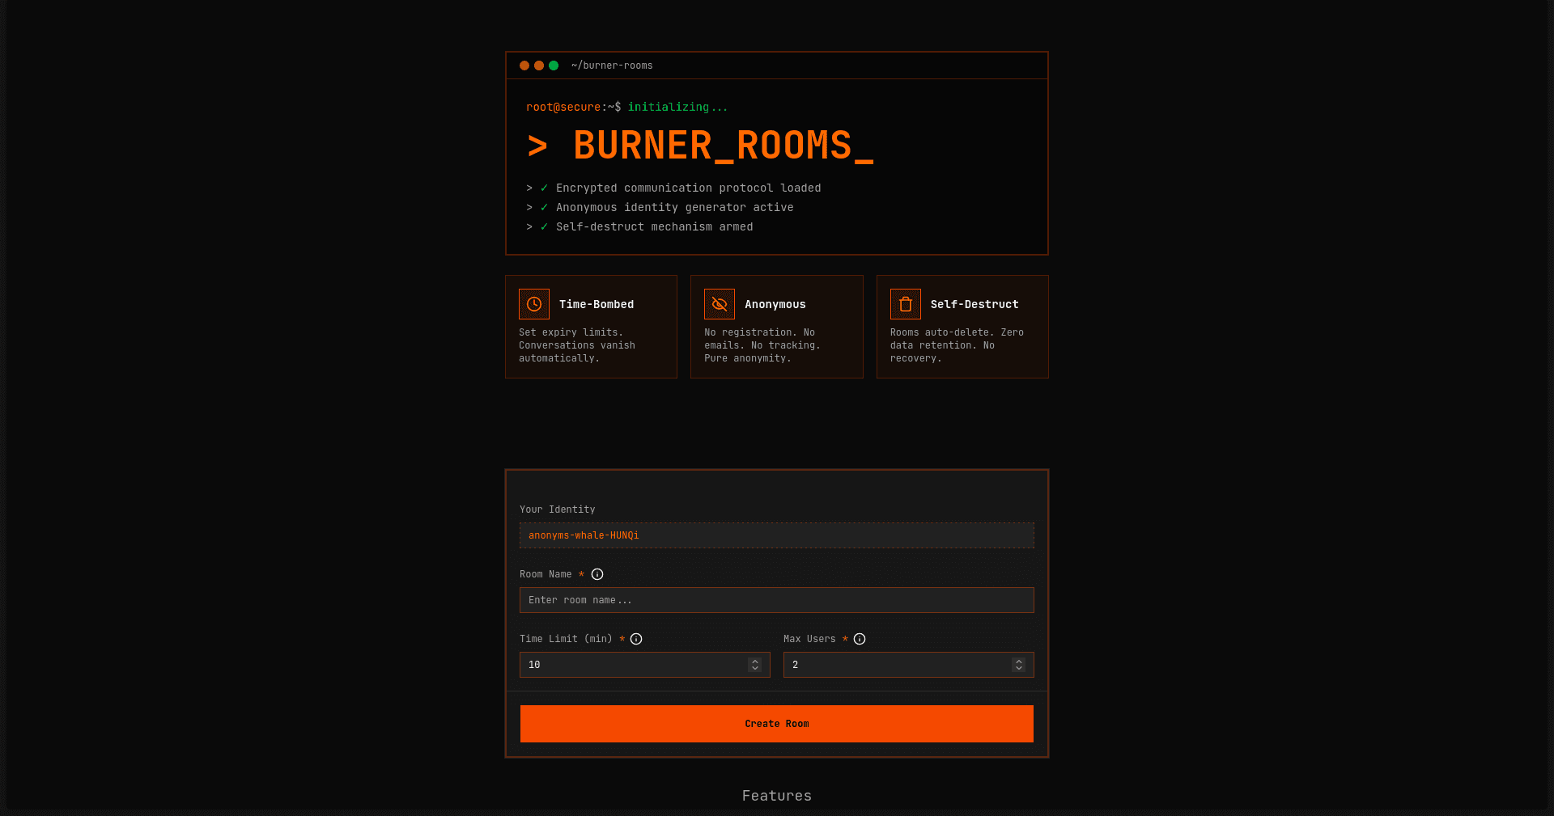Increment Max Users using the up arrow
This screenshot has width=1554, height=816.
click(1018, 661)
